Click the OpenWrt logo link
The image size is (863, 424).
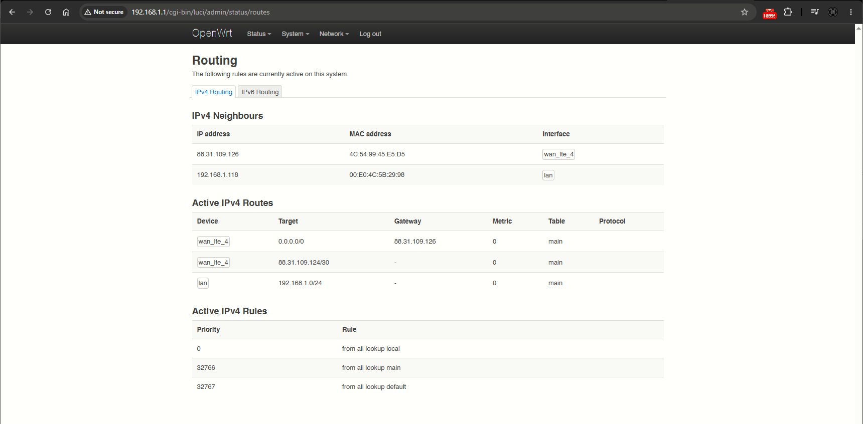pyautogui.click(x=212, y=33)
